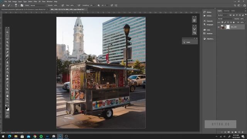Toggle layer filtering on/off switch
247x139 pixels.
pos(246,15)
